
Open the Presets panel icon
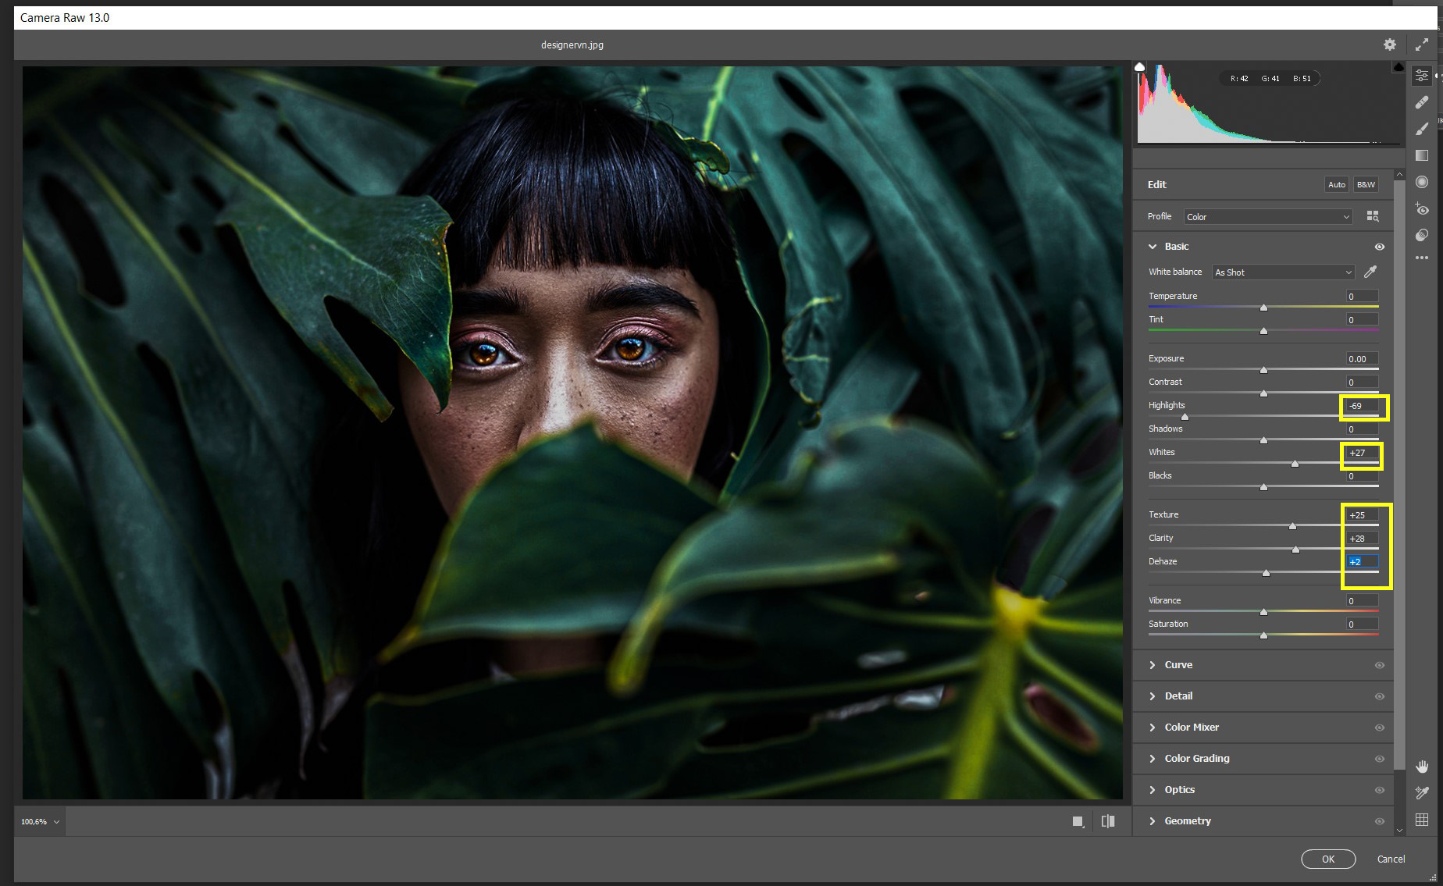coord(1422,235)
